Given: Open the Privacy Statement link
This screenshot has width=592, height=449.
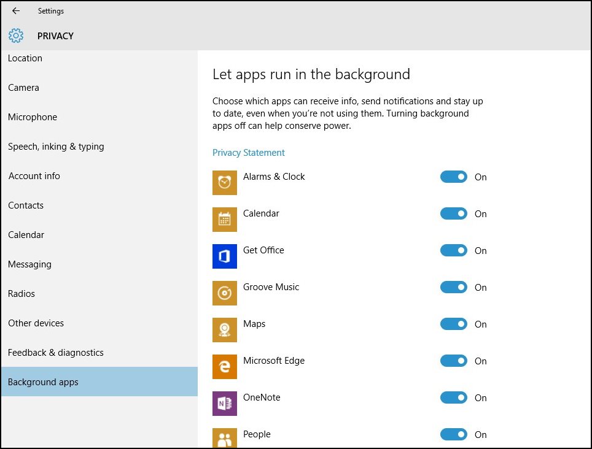Looking at the screenshot, I should tap(249, 153).
